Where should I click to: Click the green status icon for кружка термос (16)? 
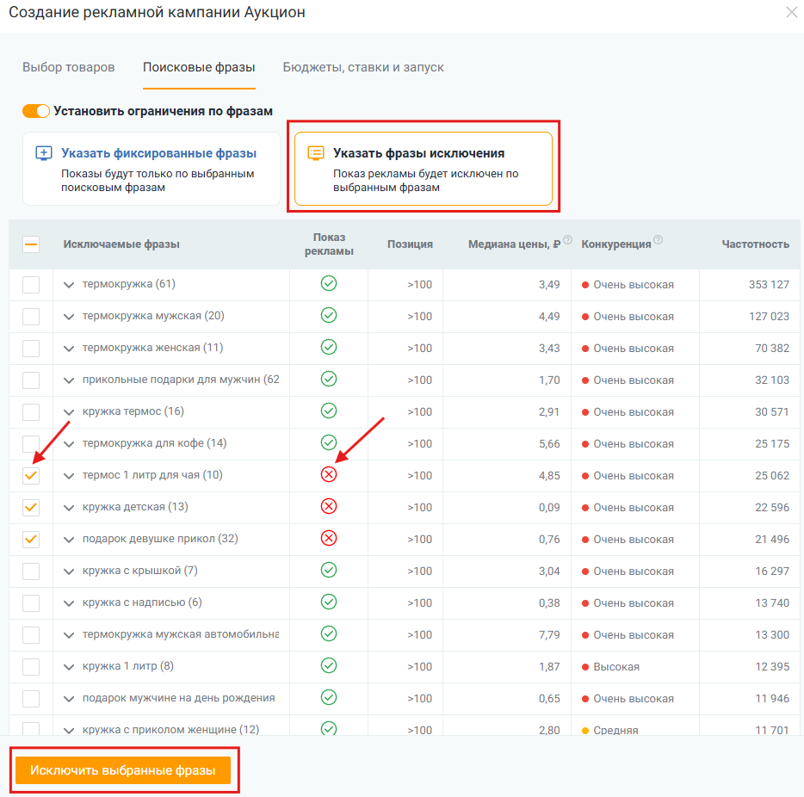[x=329, y=411]
